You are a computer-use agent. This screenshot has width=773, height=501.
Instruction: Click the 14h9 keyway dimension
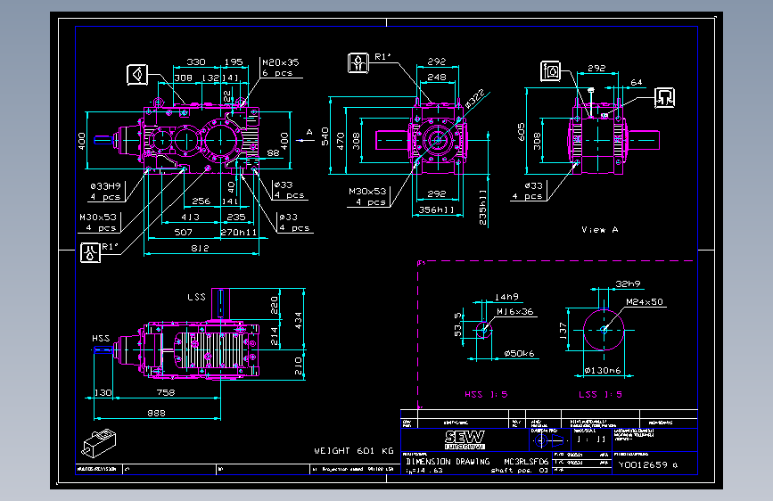coord(506,297)
